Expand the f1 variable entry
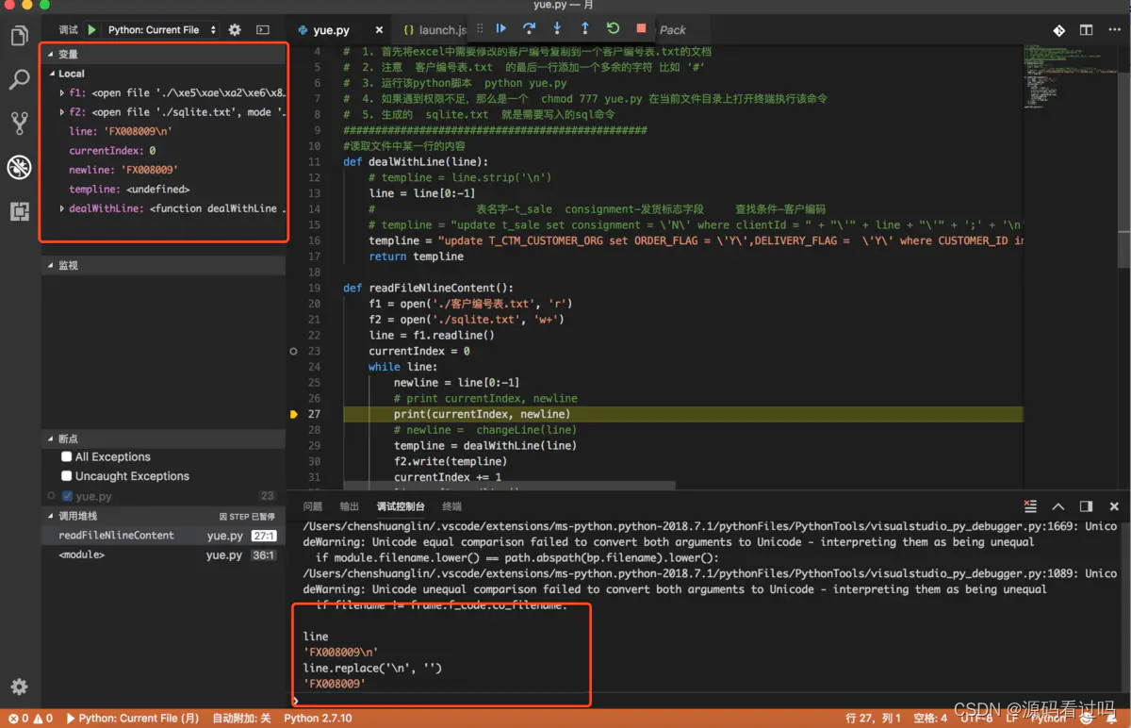 (x=62, y=93)
